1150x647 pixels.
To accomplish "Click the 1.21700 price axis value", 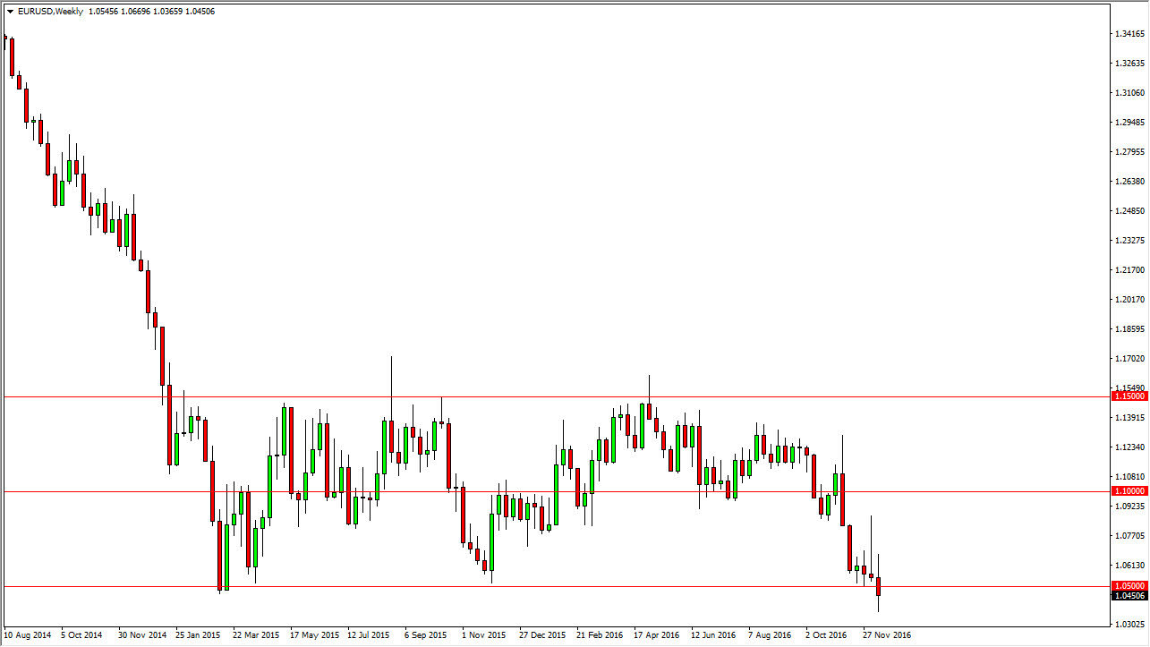I will pos(1129,270).
